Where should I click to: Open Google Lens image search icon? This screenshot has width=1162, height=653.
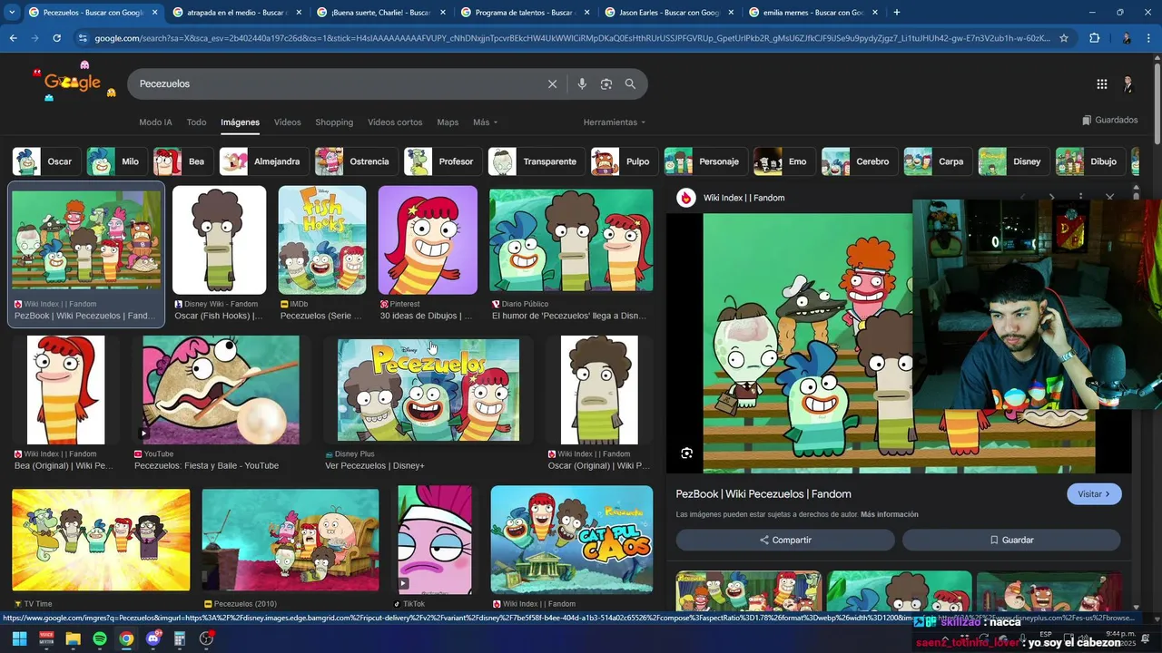(606, 83)
